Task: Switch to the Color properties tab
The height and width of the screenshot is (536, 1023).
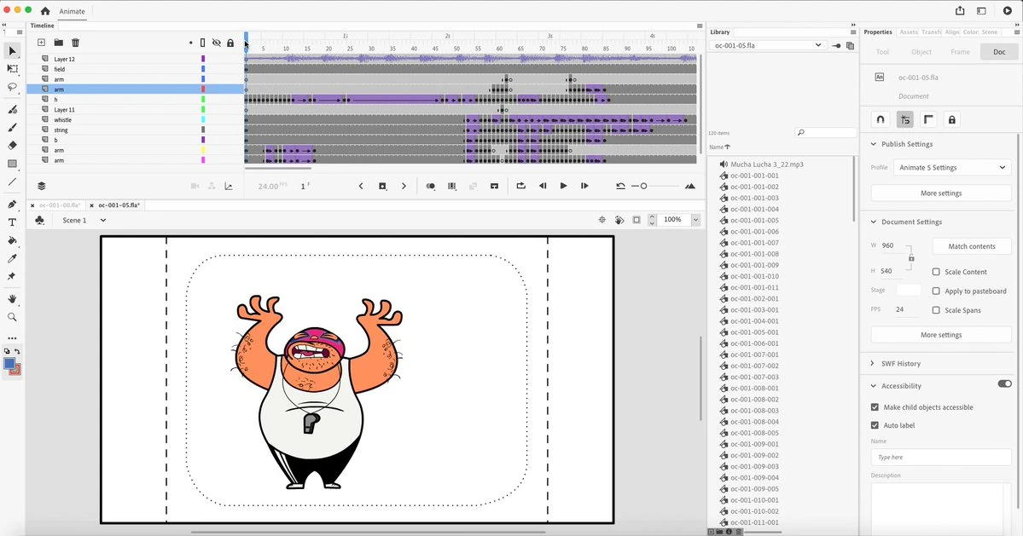Action: coord(970,32)
